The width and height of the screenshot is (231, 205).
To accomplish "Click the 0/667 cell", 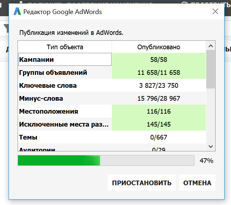I will 159,137.
